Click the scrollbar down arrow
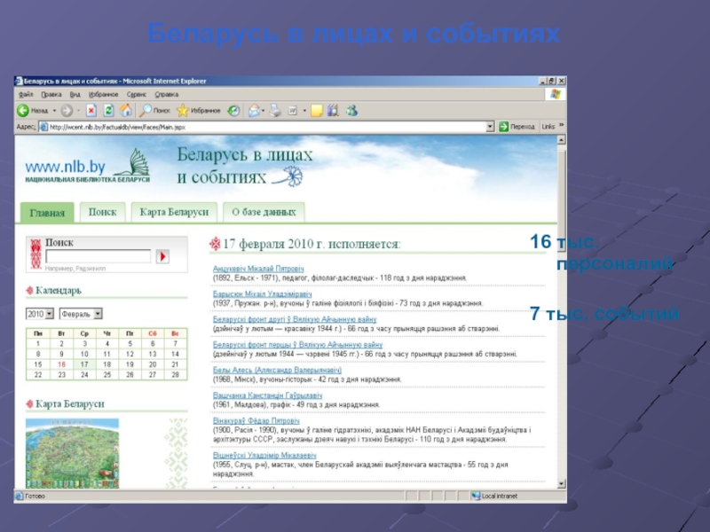The height and width of the screenshot is (532, 710). coord(562,483)
